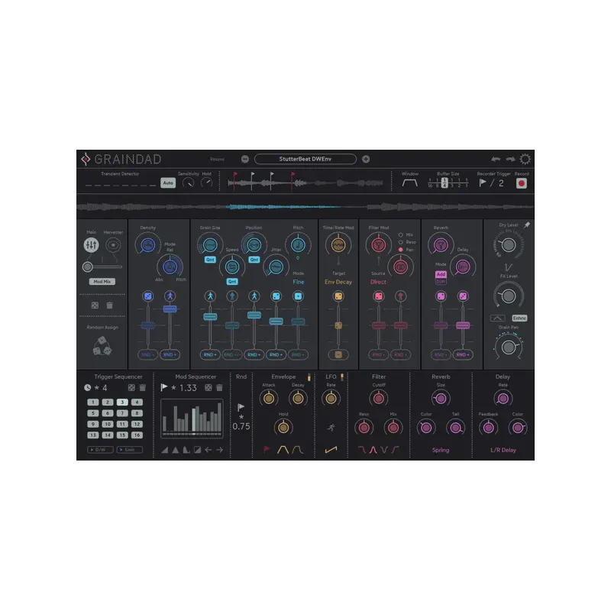
Task: Click the Window shape icon
Action: point(409,183)
